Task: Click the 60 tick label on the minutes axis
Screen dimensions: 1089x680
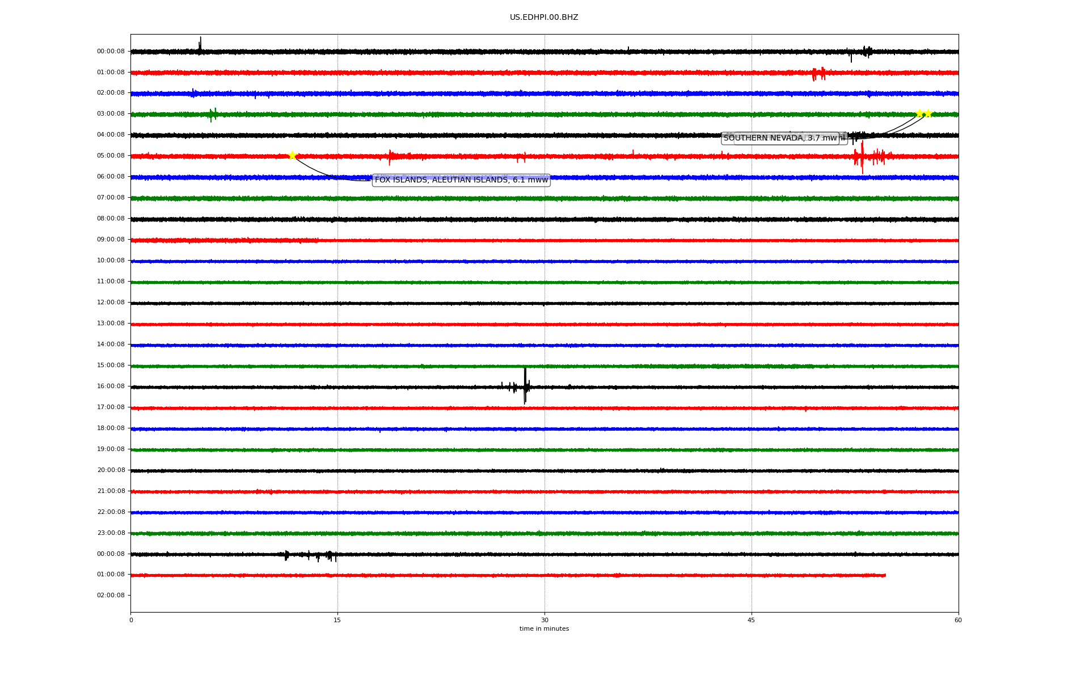Action: tap(958, 620)
